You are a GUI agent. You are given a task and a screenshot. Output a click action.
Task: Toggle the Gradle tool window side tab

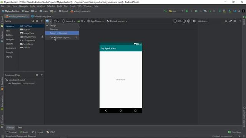(x=244, y=20)
